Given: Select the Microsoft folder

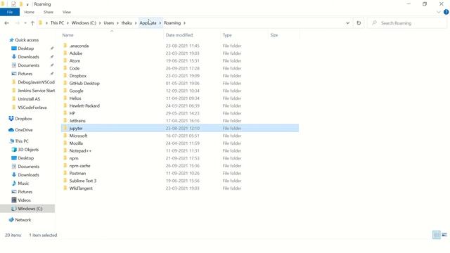Looking at the screenshot, I should pos(78,136).
